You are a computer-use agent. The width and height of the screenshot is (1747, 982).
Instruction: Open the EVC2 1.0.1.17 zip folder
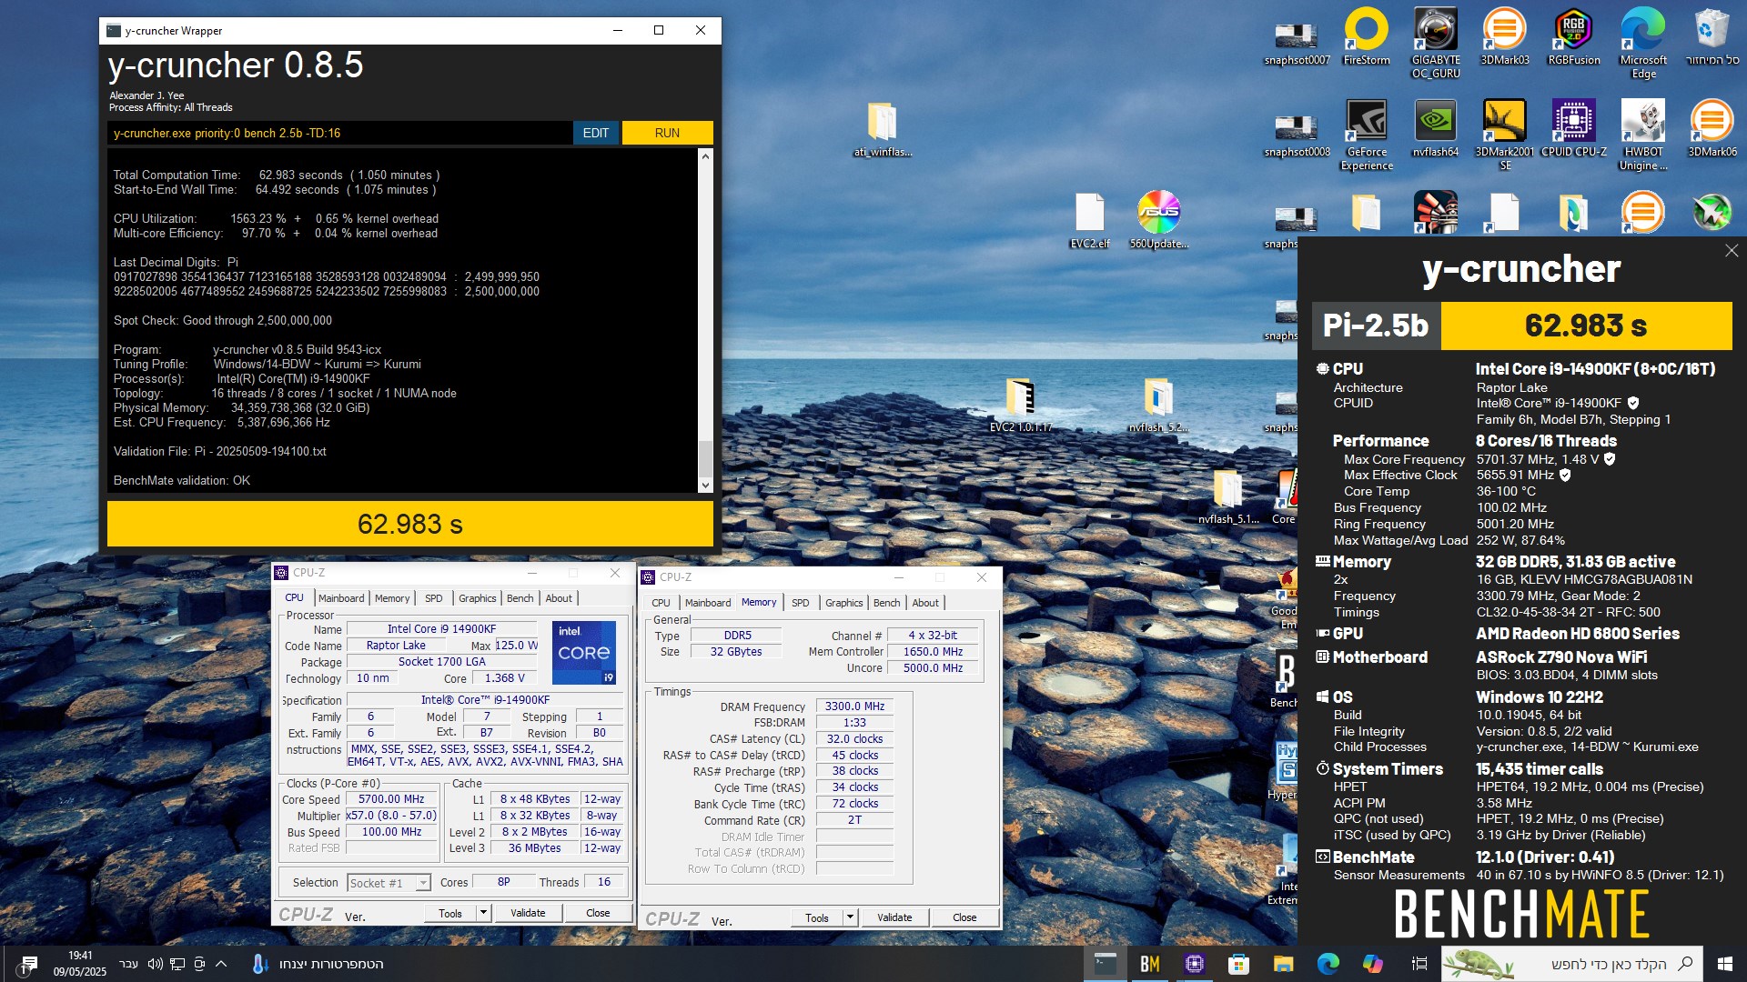click(1020, 404)
